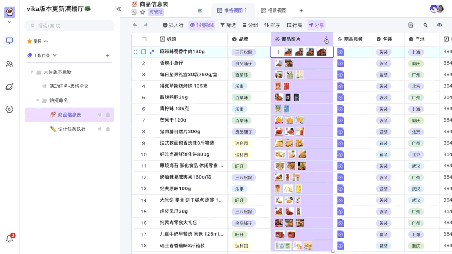Select 商品信息表 in the tree
The width and height of the screenshot is (452, 254).
tap(70, 115)
